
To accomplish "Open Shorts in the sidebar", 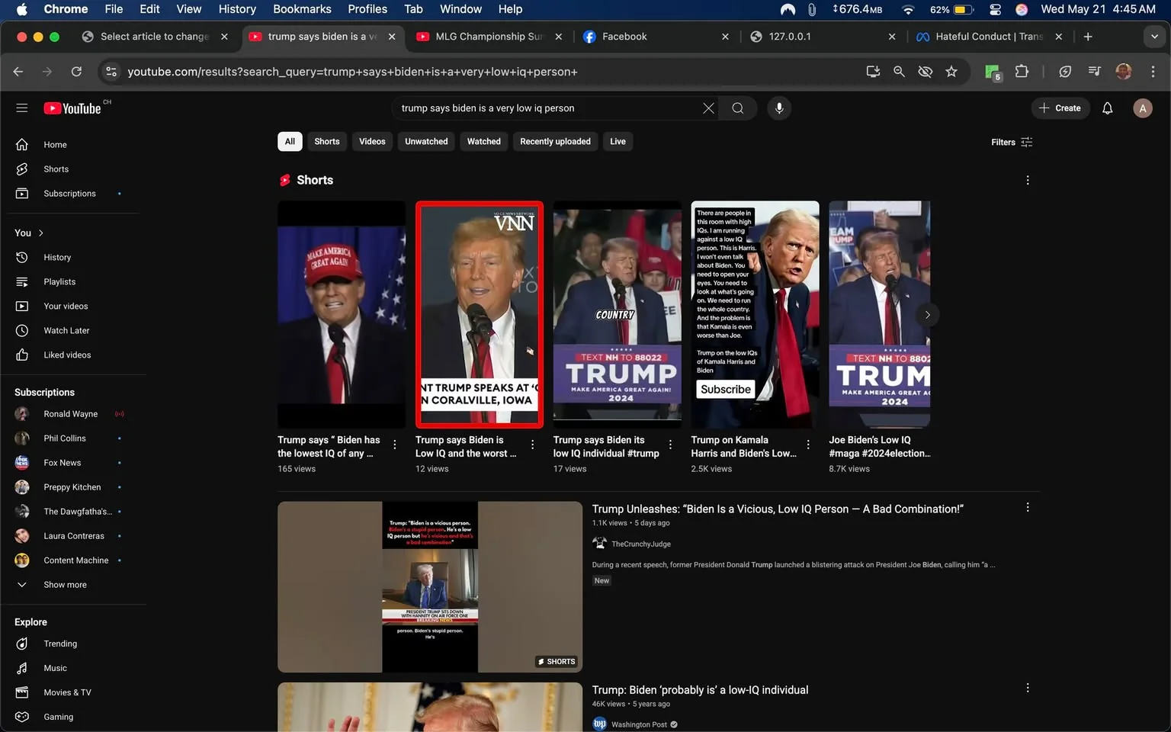I will coord(72,169).
